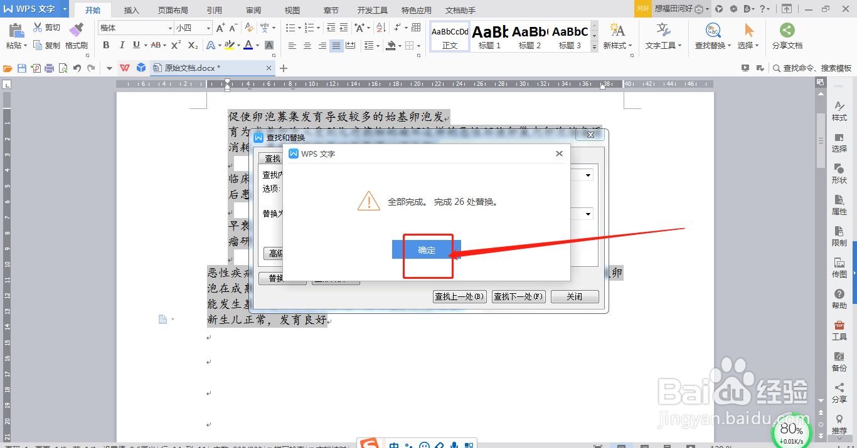Image resolution: width=857 pixels, height=448 pixels.
Task: Click the blue font color button
Action: pyautogui.click(x=248, y=45)
